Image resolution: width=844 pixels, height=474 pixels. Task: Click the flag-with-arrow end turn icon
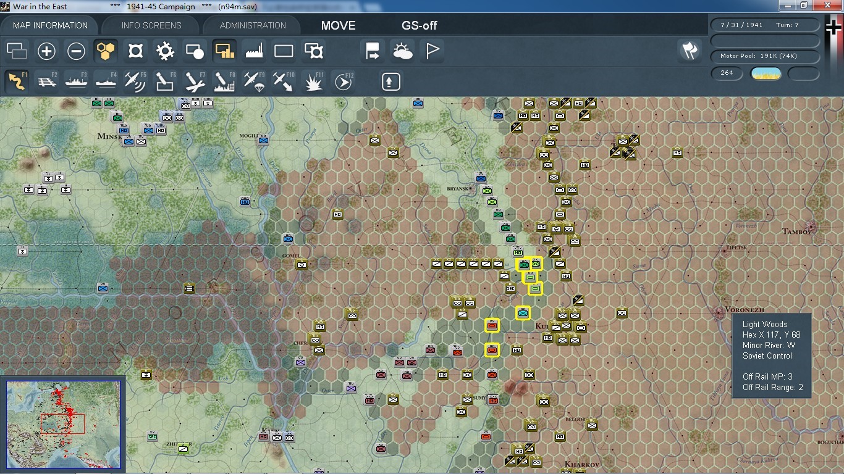coord(373,51)
